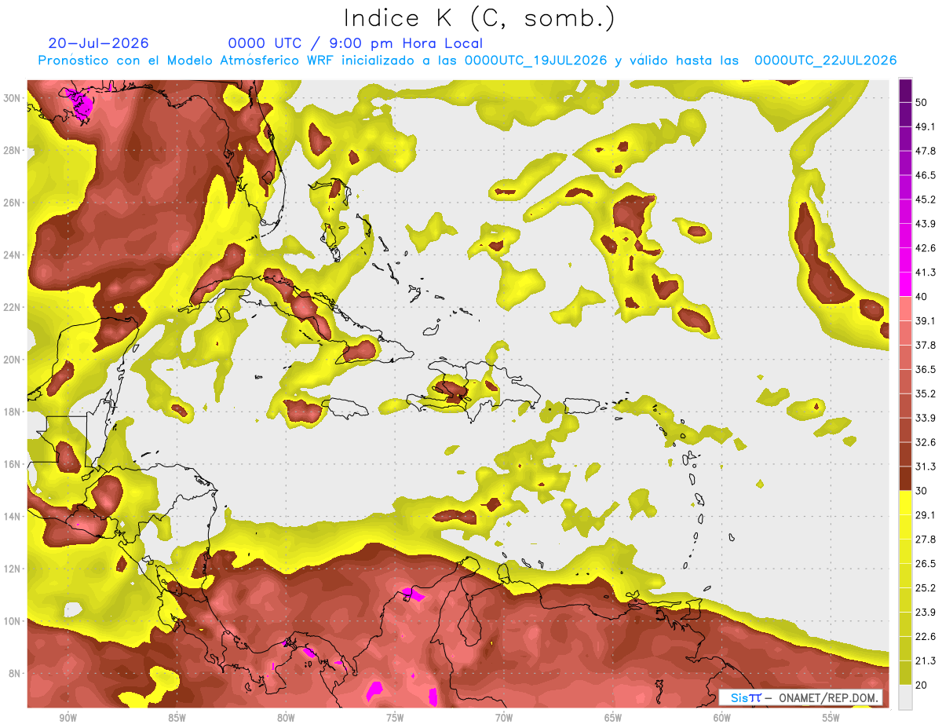Click the 22N latitude label
Image resolution: width=942 pixels, height=728 pixels.
click(x=12, y=307)
